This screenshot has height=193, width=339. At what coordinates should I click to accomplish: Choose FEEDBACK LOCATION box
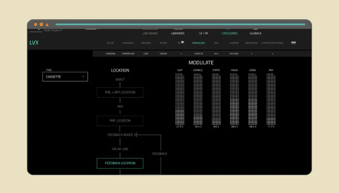(x=120, y=163)
